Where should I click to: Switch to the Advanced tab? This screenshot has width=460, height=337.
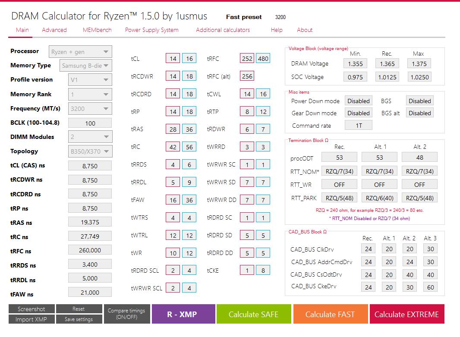(54, 30)
